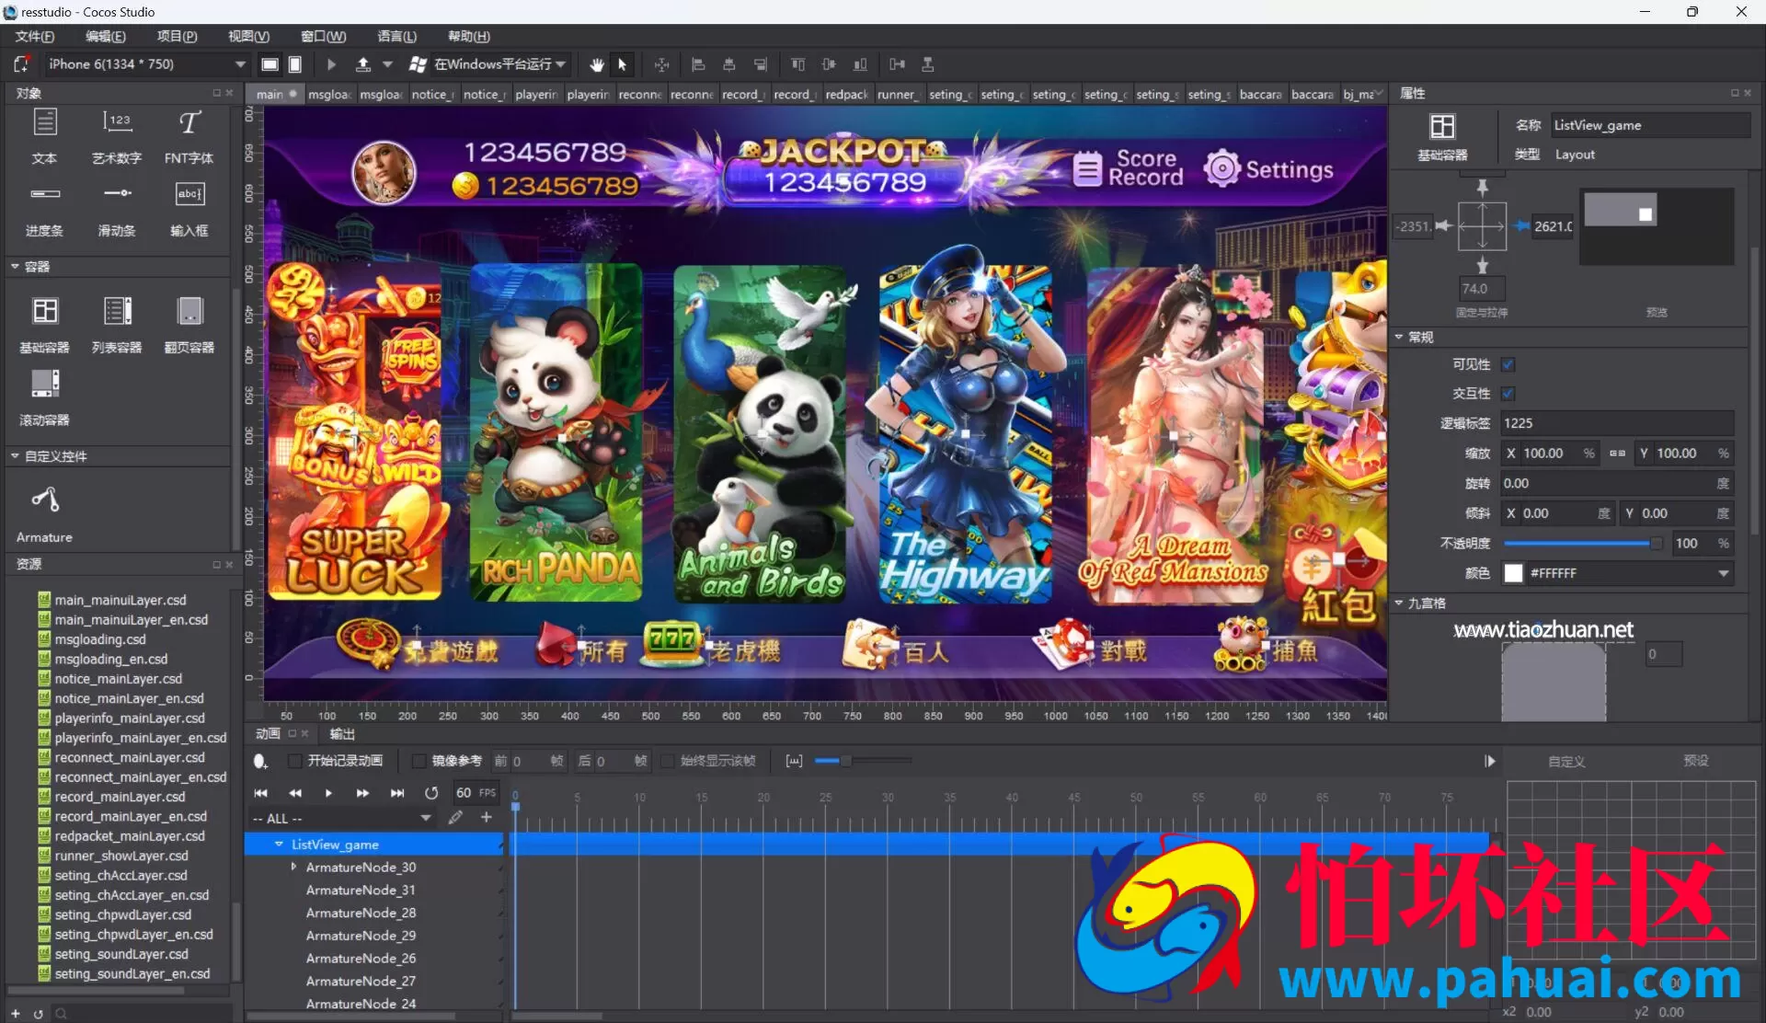Open the iPhone 6 resolution dropdown
This screenshot has height=1023, width=1766.
pyautogui.click(x=146, y=64)
